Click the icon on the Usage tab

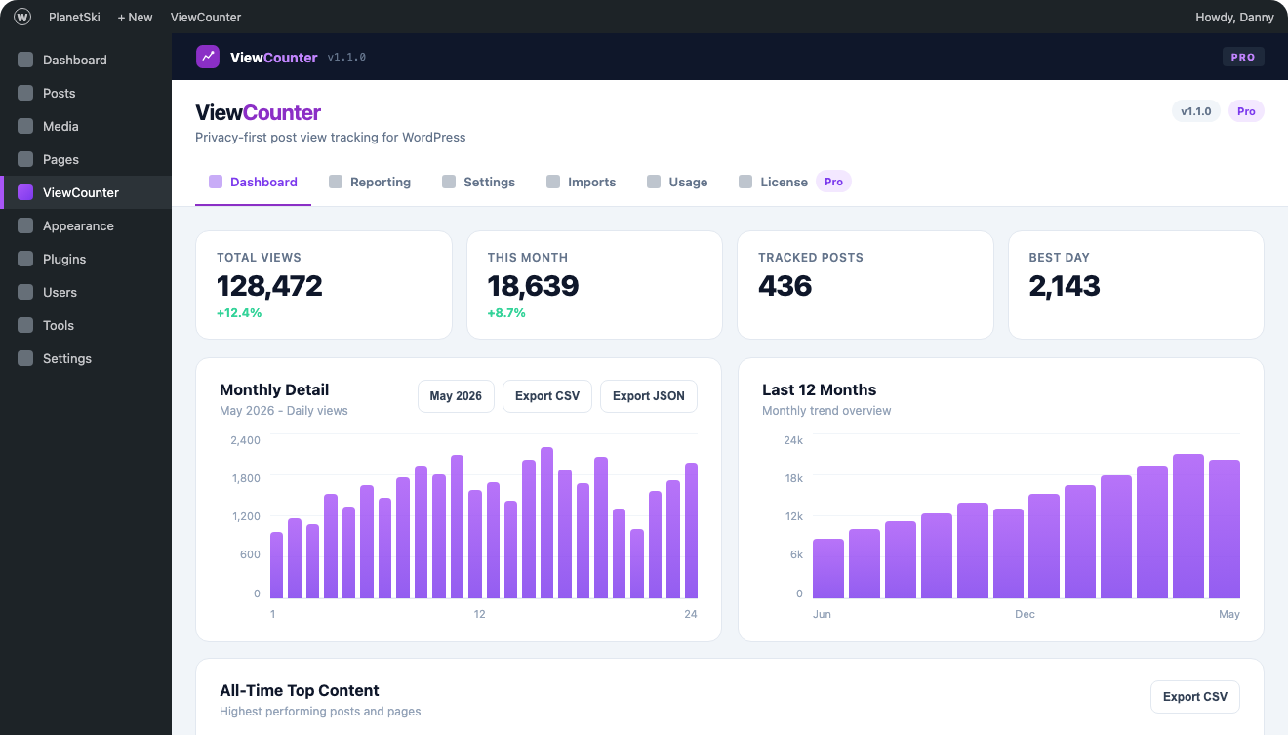tap(654, 182)
